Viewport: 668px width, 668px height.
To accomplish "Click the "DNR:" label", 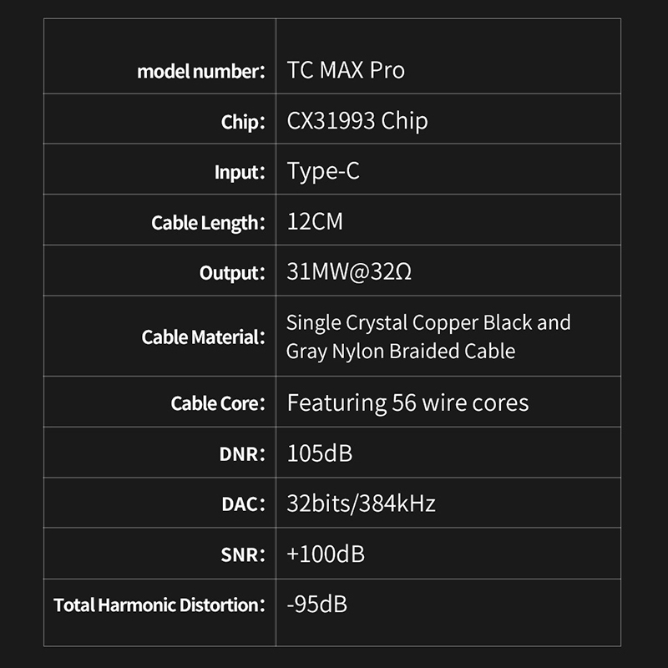I will [239, 453].
